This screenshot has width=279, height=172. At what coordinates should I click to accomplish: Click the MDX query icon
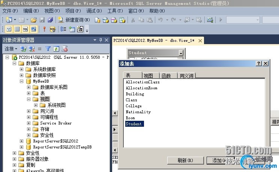click(105, 20)
